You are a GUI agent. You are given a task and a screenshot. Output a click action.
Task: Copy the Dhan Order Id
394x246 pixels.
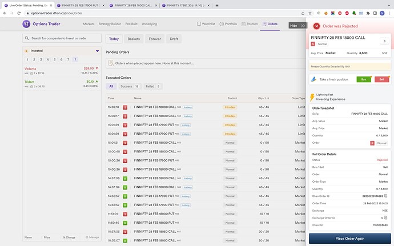click(x=385, y=196)
